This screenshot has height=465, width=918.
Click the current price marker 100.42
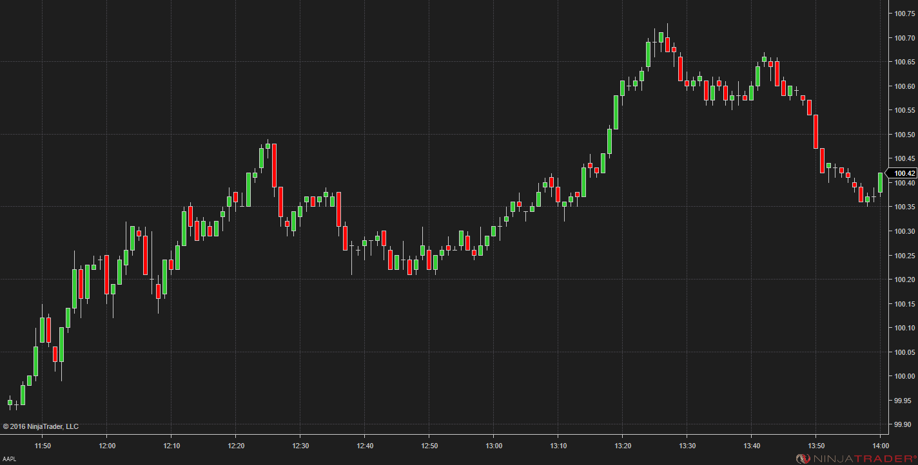coord(904,173)
